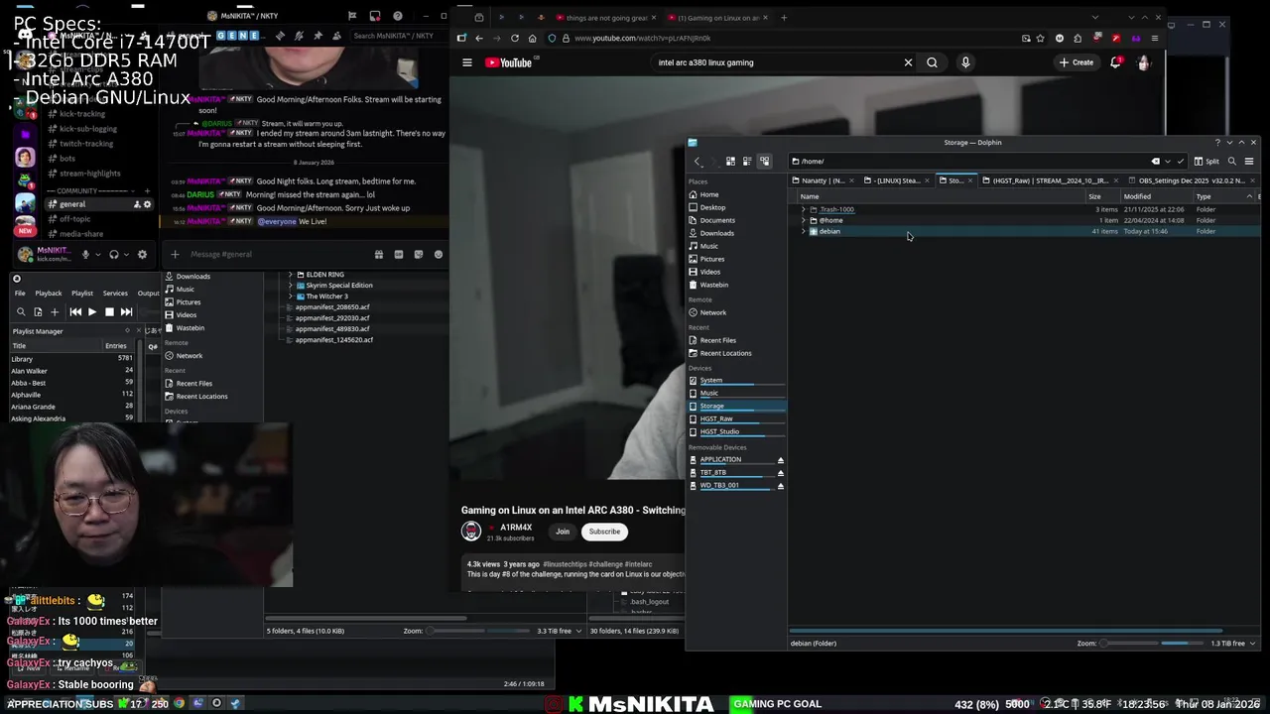Screen dimensions: 1270x714
Task: Open Wastebin in Storage Dolphin window
Action: pos(713,285)
